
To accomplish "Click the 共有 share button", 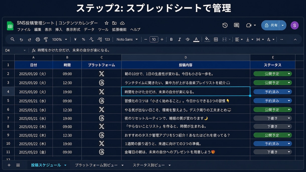I will click(x=271, y=25).
